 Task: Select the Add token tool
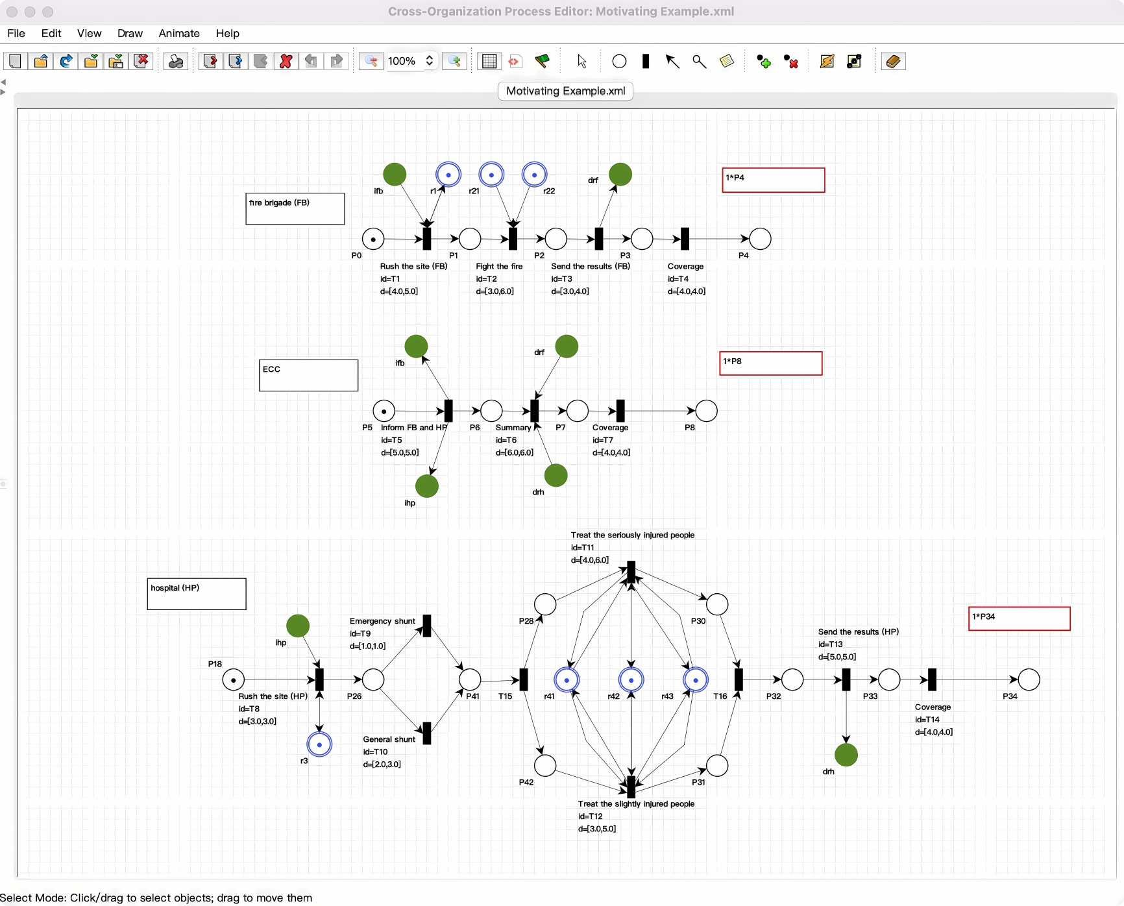click(x=764, y=61)
